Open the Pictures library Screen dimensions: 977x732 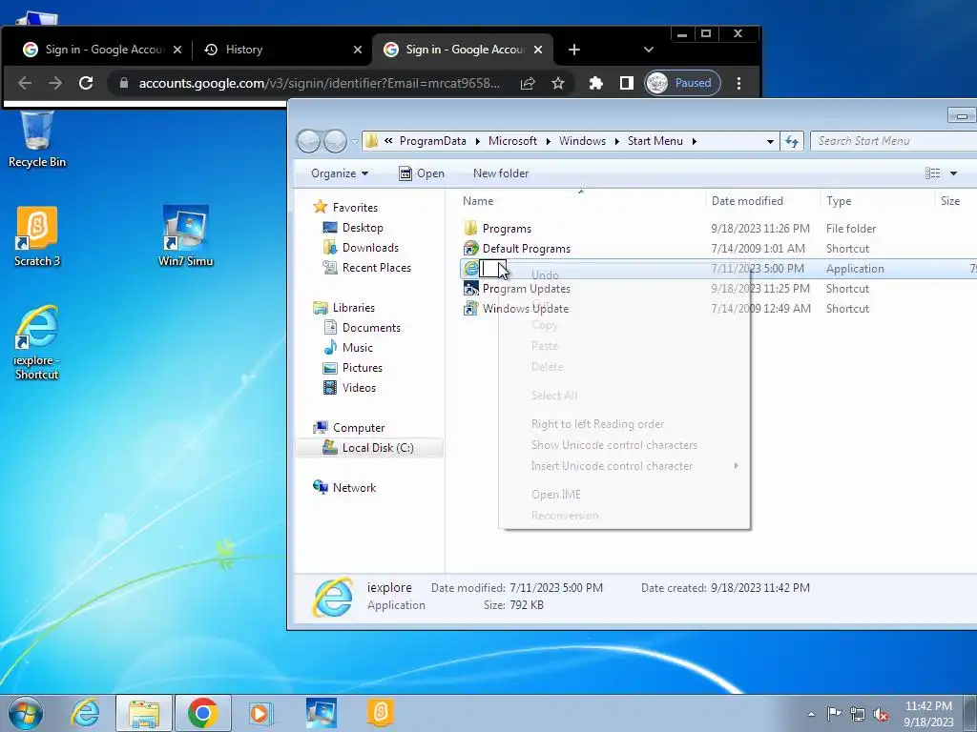click(353, 367)
